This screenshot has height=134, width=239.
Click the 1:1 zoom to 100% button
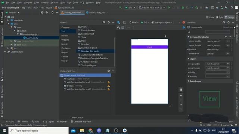[x=181, y=105]
